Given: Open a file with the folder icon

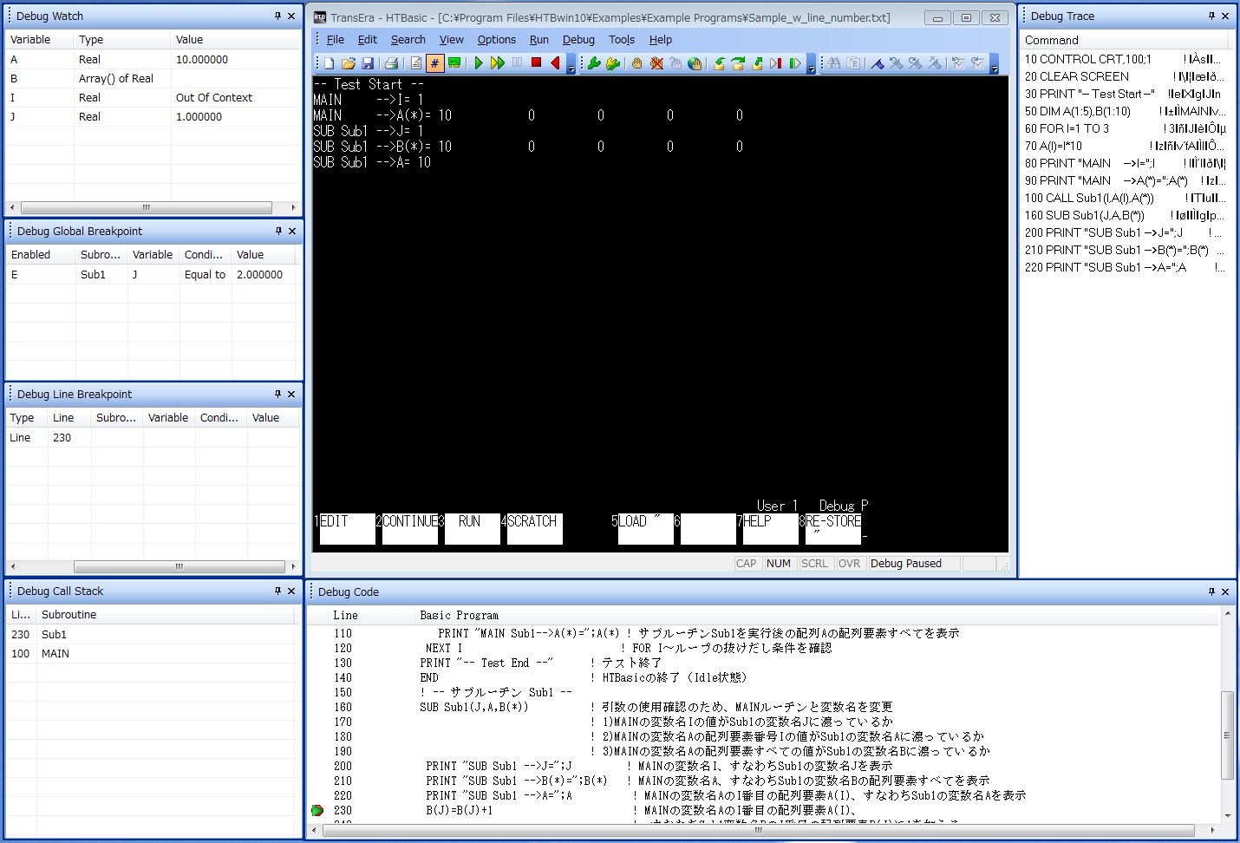Looking at the screenshot, I should click(349, 62).
